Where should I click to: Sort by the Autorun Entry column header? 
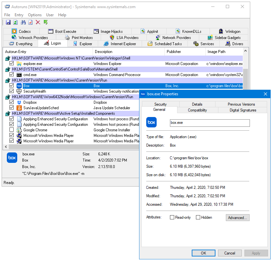tap(48, 52)
